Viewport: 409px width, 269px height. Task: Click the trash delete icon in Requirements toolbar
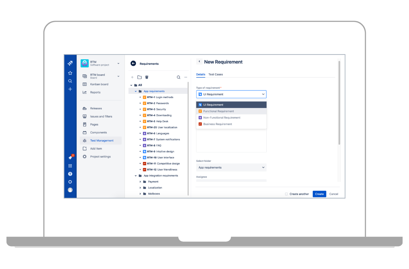147,77
